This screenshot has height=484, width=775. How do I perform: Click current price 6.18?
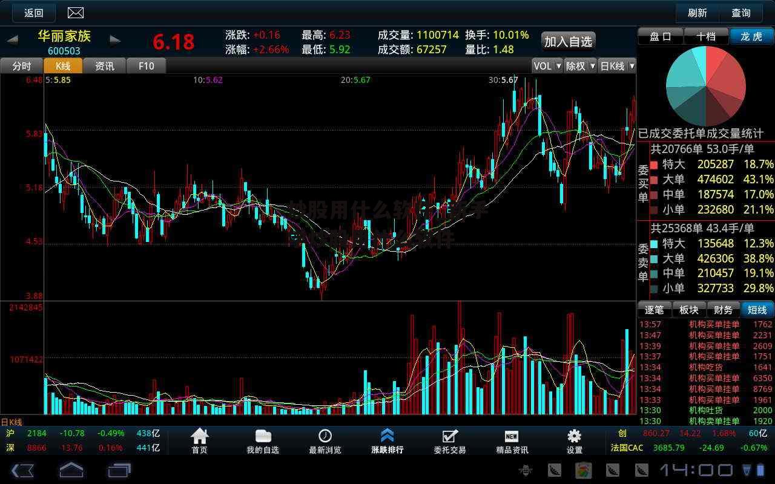pyautogui.click(x=173, y=42)
